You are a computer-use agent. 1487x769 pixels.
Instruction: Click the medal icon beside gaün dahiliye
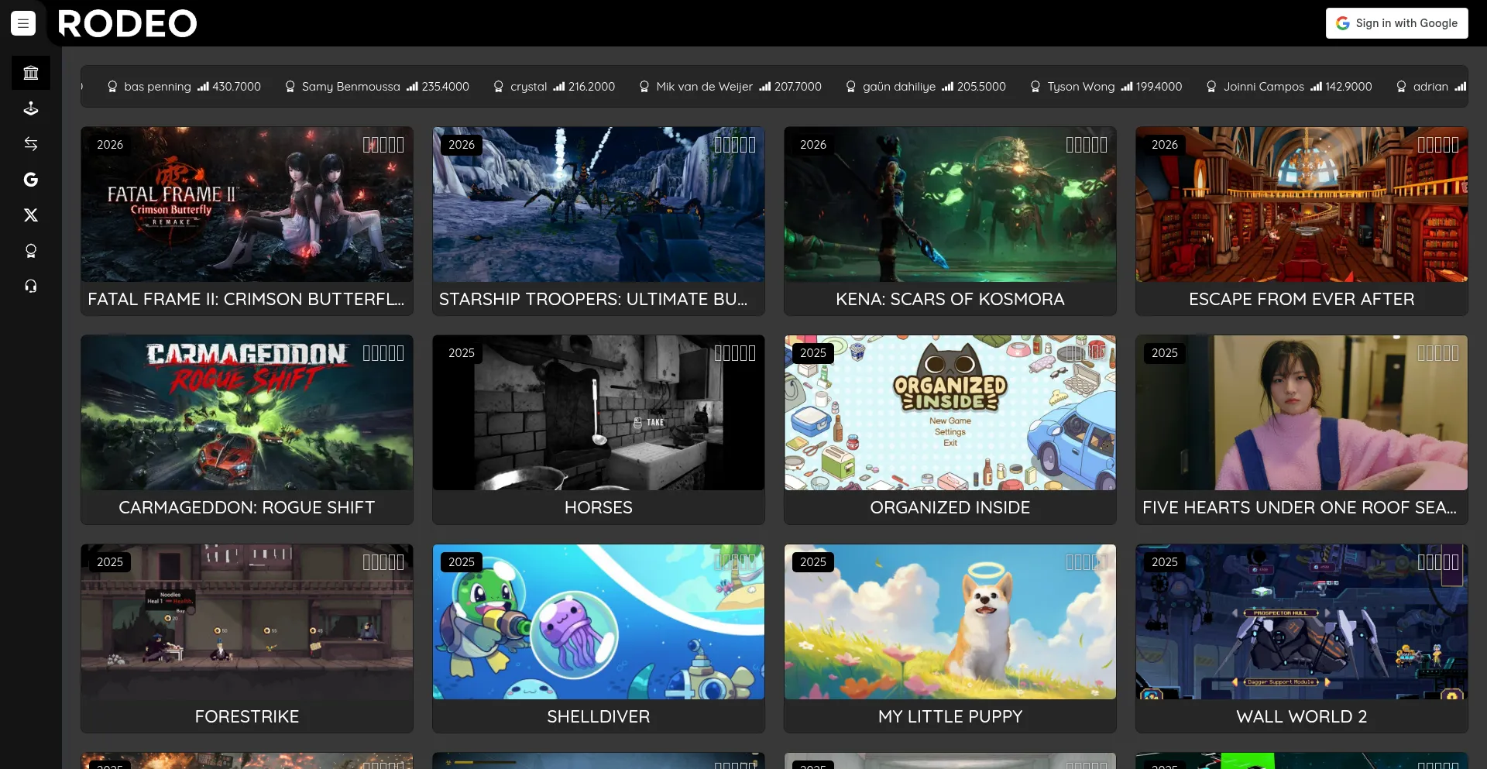[851, 87]
